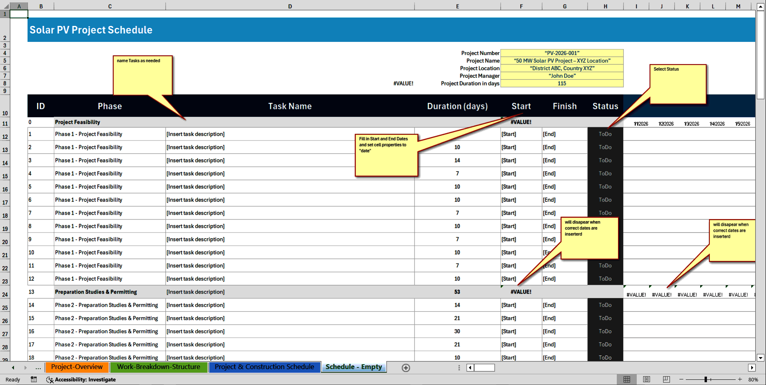The width and height of the screenshot is (766, 385).
Task: Zoom out using the minus icon
Action: click(682, 379)
